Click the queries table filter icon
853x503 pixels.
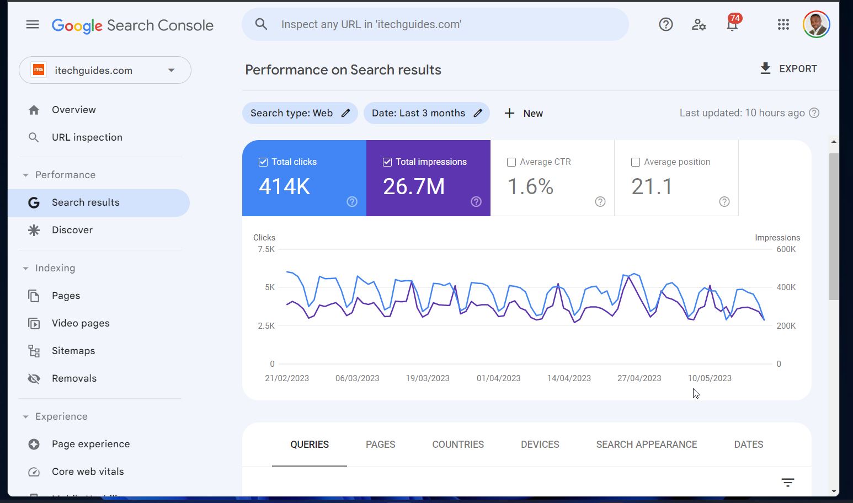click(788, 483)
